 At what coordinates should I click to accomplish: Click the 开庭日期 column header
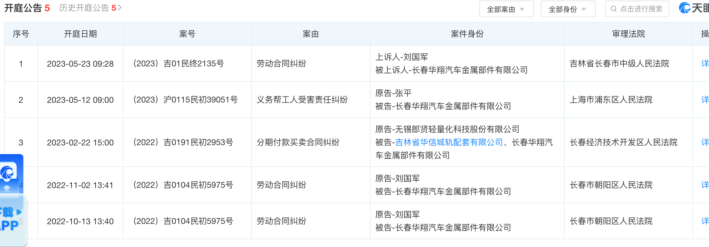pos(80,34)
